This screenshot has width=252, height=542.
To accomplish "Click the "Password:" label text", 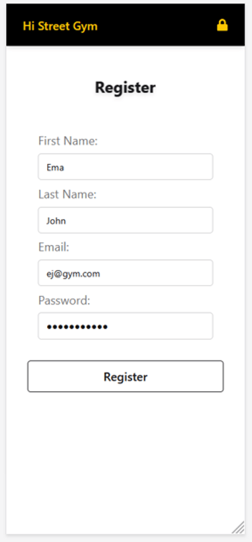I will click(65, 301).
